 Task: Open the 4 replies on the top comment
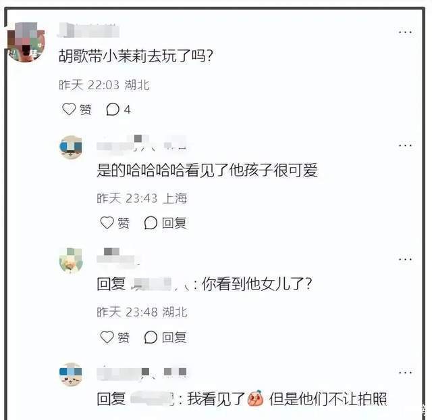pyautogui.click(x=118, y=110)
